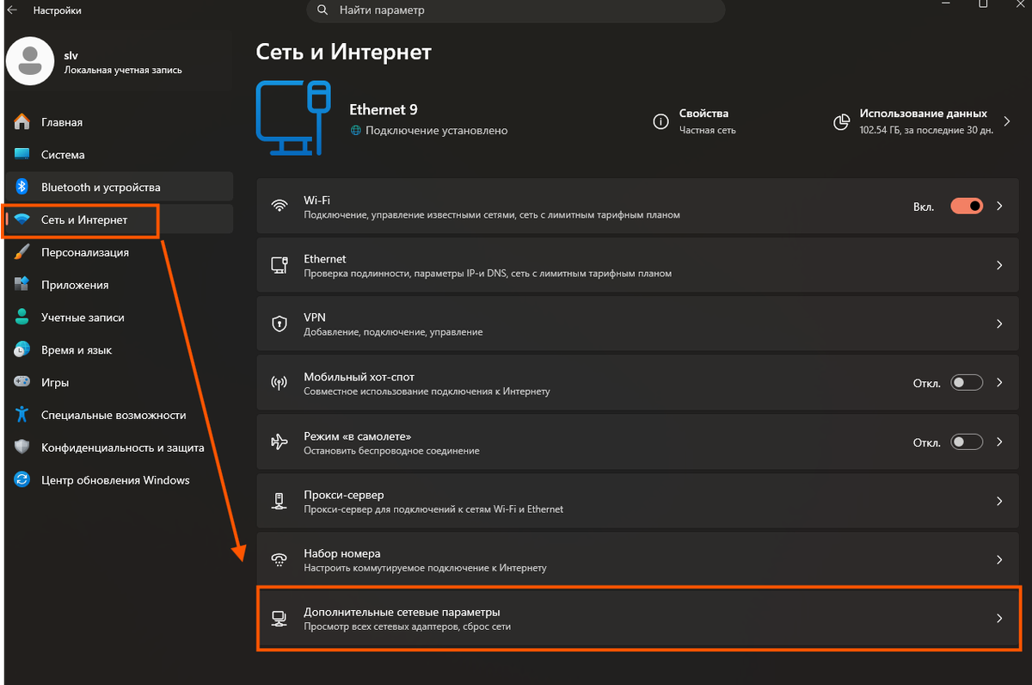Viewport: 1032px width, 685px height.
Task: Click the Настройки window title
Action: point(58,11)
